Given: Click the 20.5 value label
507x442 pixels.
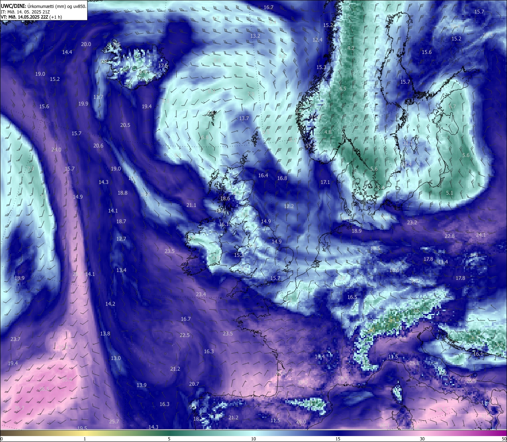Looking at the screenshot, I should click(125, 125).
